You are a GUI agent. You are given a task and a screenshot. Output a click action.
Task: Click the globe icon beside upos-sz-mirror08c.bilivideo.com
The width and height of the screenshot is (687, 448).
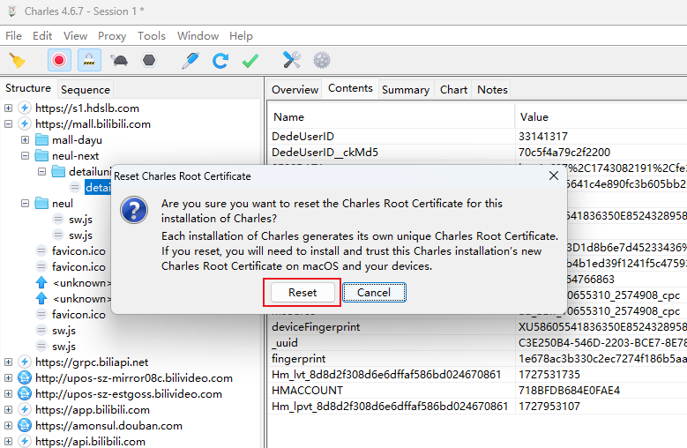[x=25, y=377]
